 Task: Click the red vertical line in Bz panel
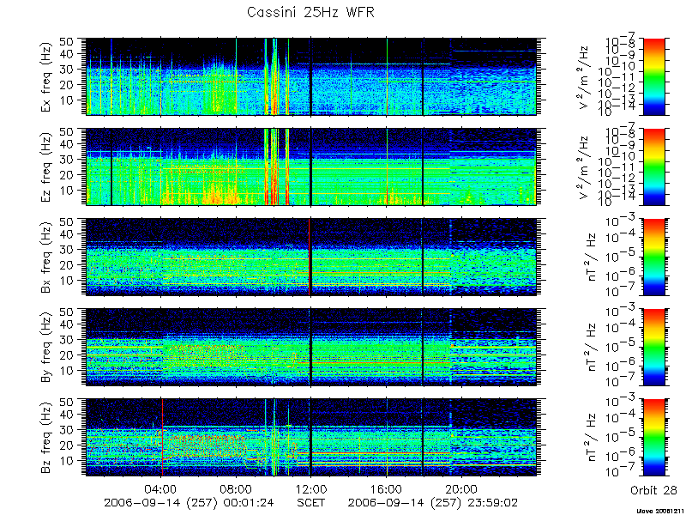click(x=162, y=437)
